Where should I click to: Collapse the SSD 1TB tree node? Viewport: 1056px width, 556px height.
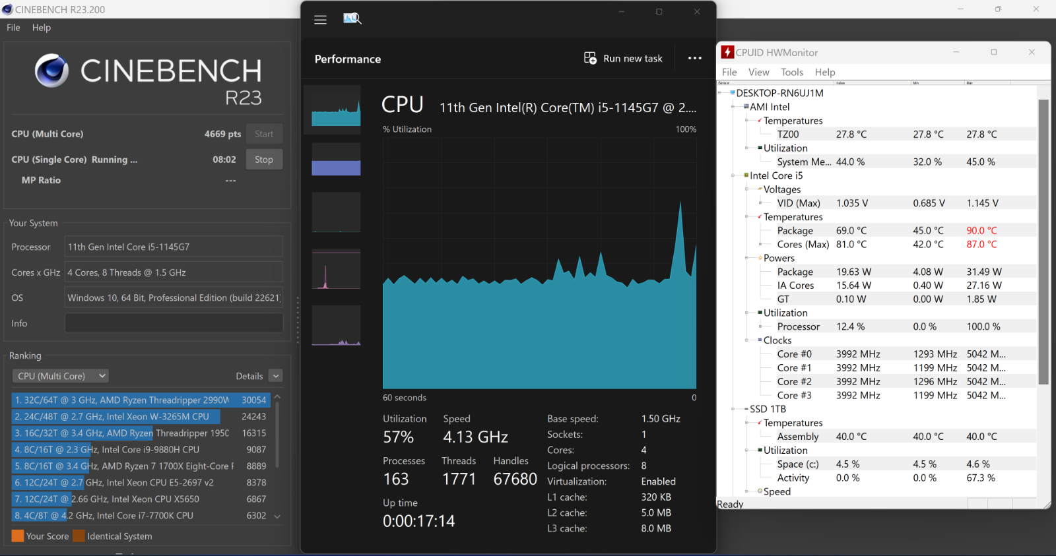733,409
